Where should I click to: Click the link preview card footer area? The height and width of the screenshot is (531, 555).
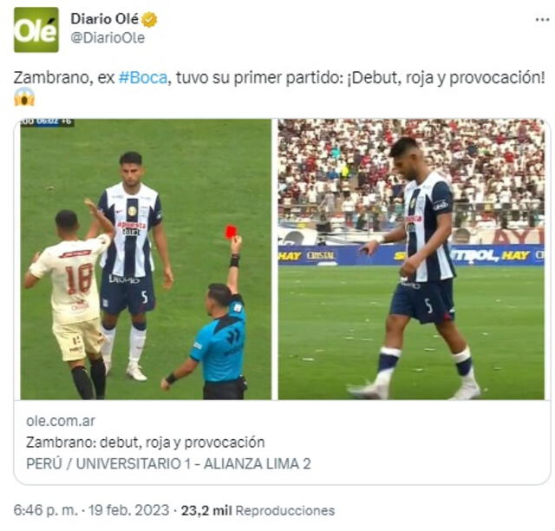click(x=282, y=442)
